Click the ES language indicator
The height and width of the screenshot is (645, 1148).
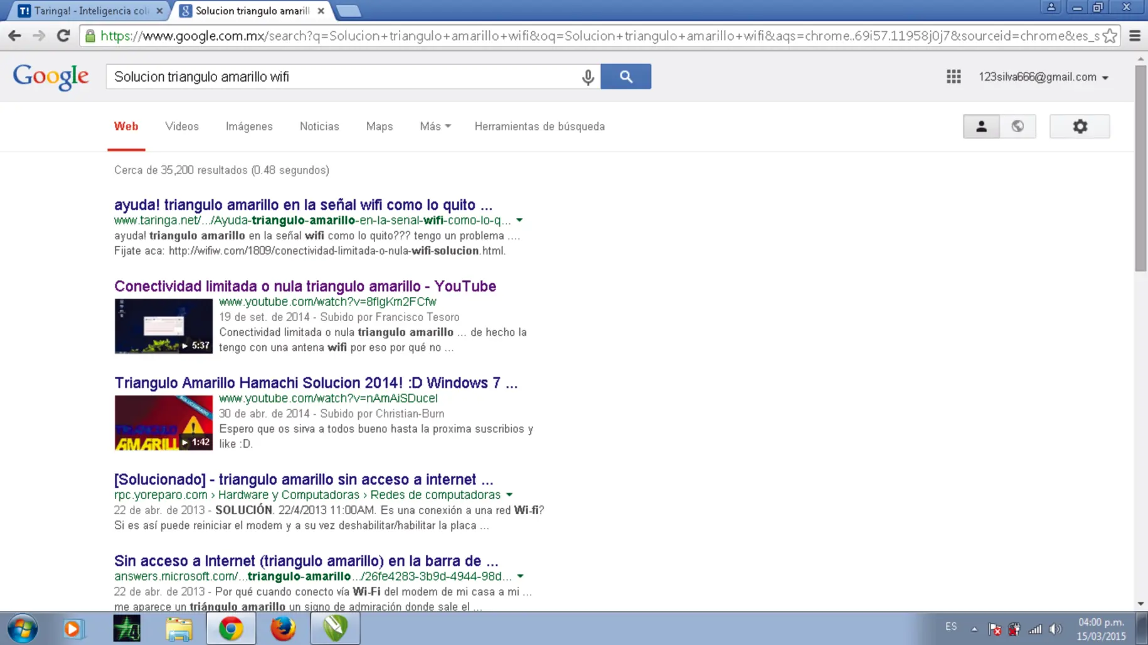951,627
